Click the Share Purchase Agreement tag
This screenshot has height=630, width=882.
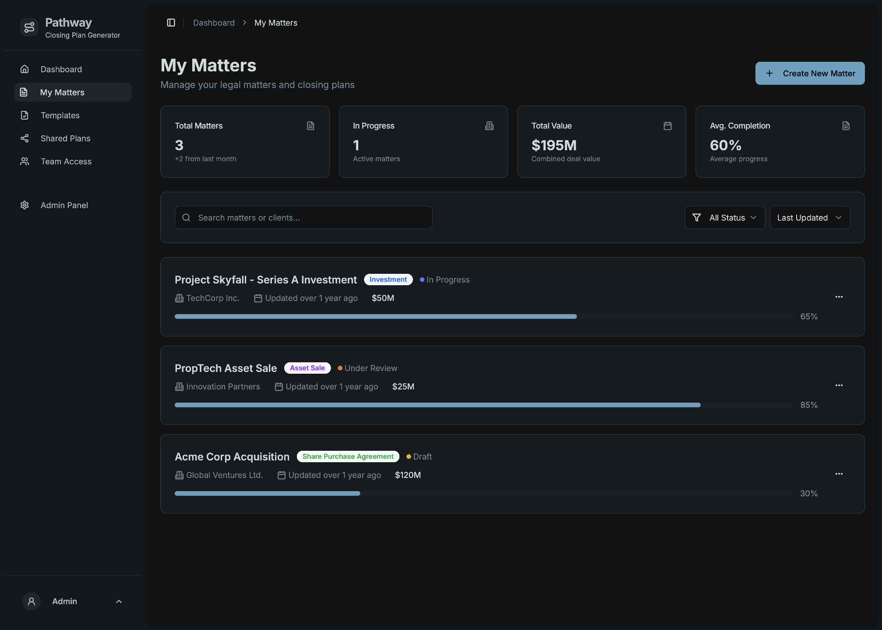coord(348,457)
